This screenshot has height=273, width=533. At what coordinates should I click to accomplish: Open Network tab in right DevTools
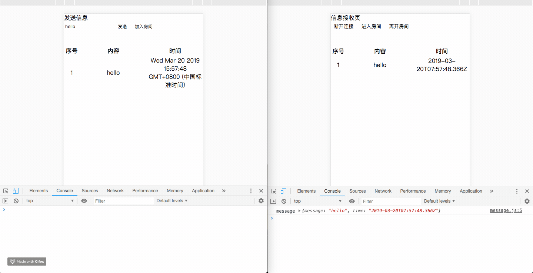[383, 191]
